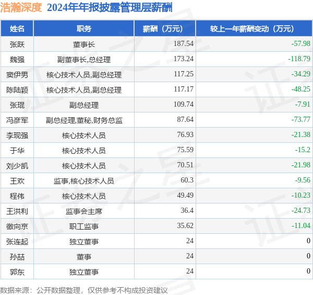
Task: Click the salary value 117.17
Action: tap(184, 89)
